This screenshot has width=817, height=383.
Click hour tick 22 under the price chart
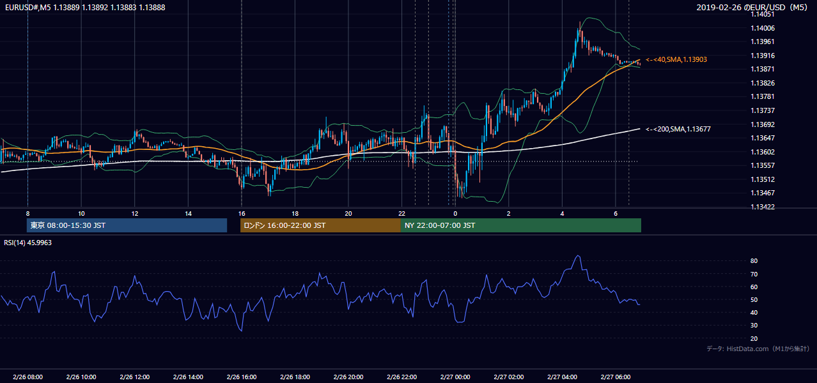coord(401,213)
